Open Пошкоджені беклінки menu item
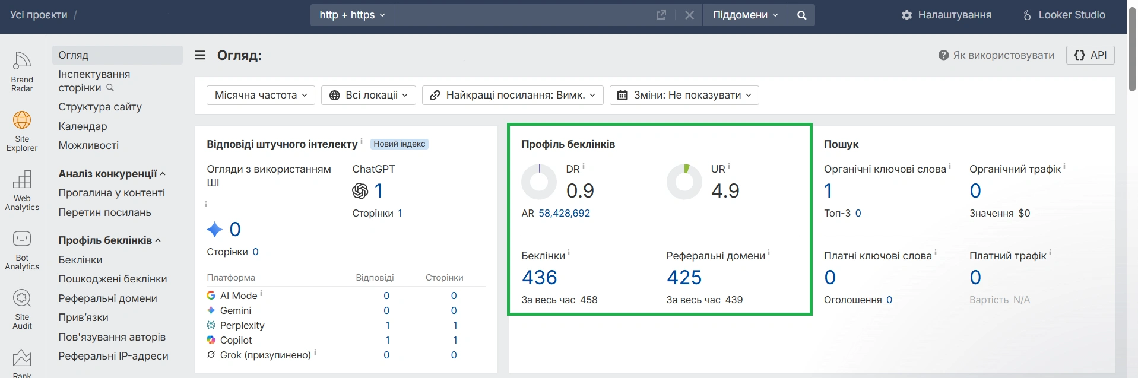This screenshot has height=378, width=1138. 113,279
